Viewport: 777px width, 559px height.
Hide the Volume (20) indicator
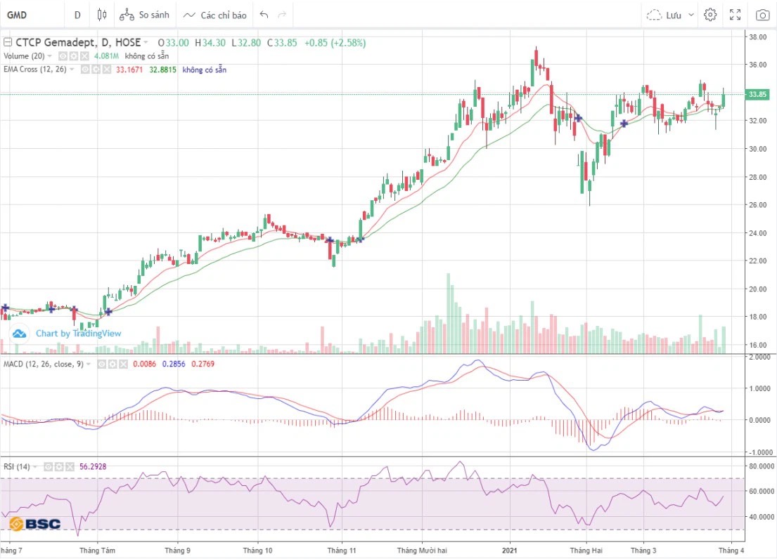pos(63,56)
